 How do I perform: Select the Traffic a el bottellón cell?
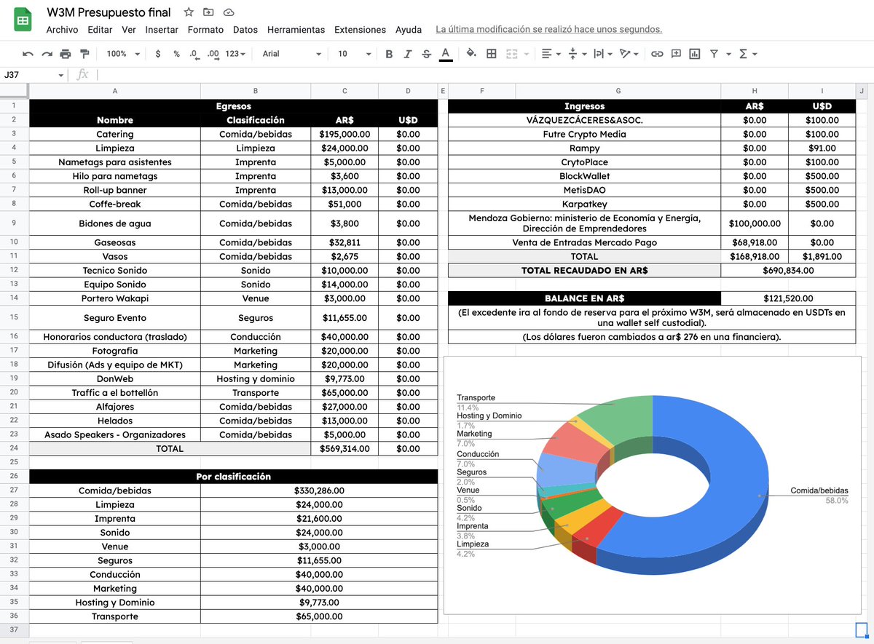[x=115, y=393]
